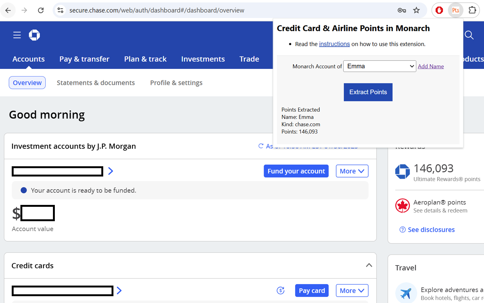This screenshot has width=484, height=303.
Task: Click the Chase octagon logo in header
Action: [x=34, y=35]
